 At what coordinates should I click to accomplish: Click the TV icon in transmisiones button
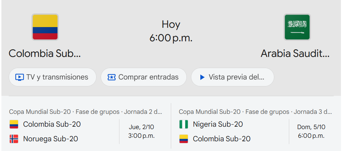point(20,77)
